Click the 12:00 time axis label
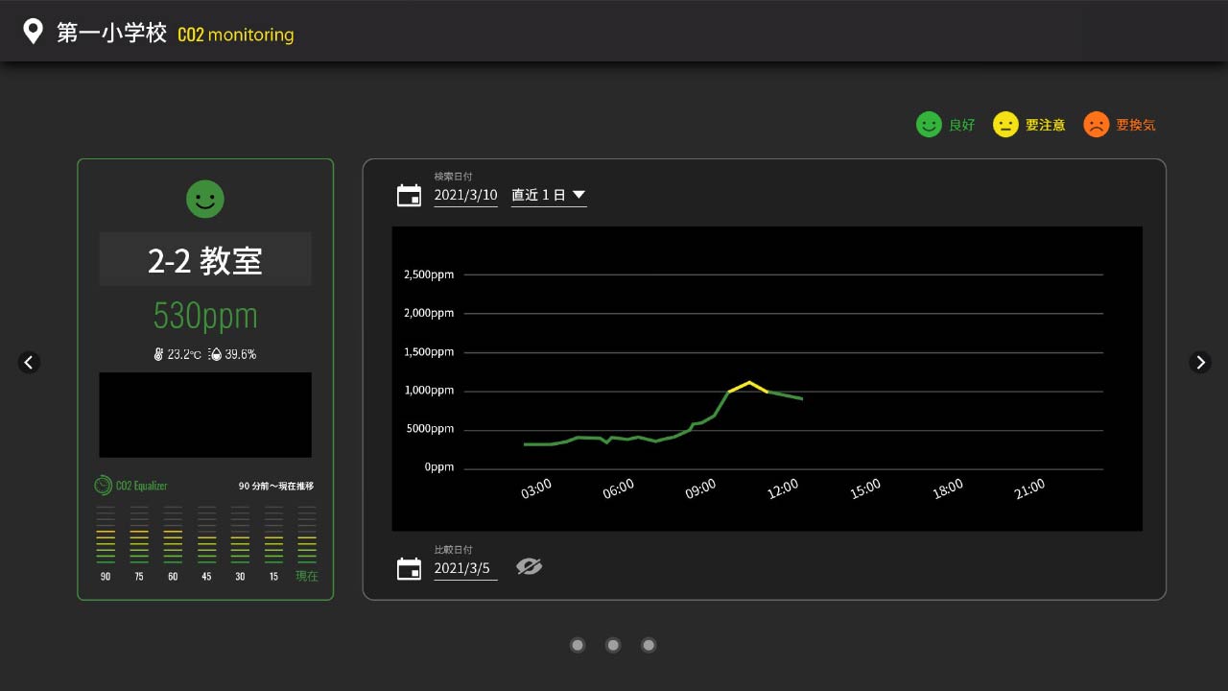The width and height of the screenshot is (1228, 691). coord(783,488)
